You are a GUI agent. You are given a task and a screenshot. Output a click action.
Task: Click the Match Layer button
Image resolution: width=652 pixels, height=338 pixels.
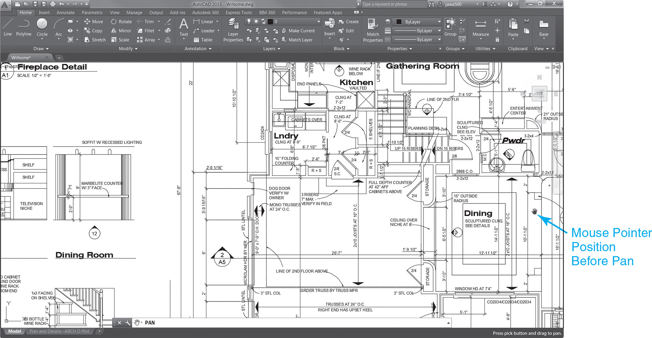point(297,40)
